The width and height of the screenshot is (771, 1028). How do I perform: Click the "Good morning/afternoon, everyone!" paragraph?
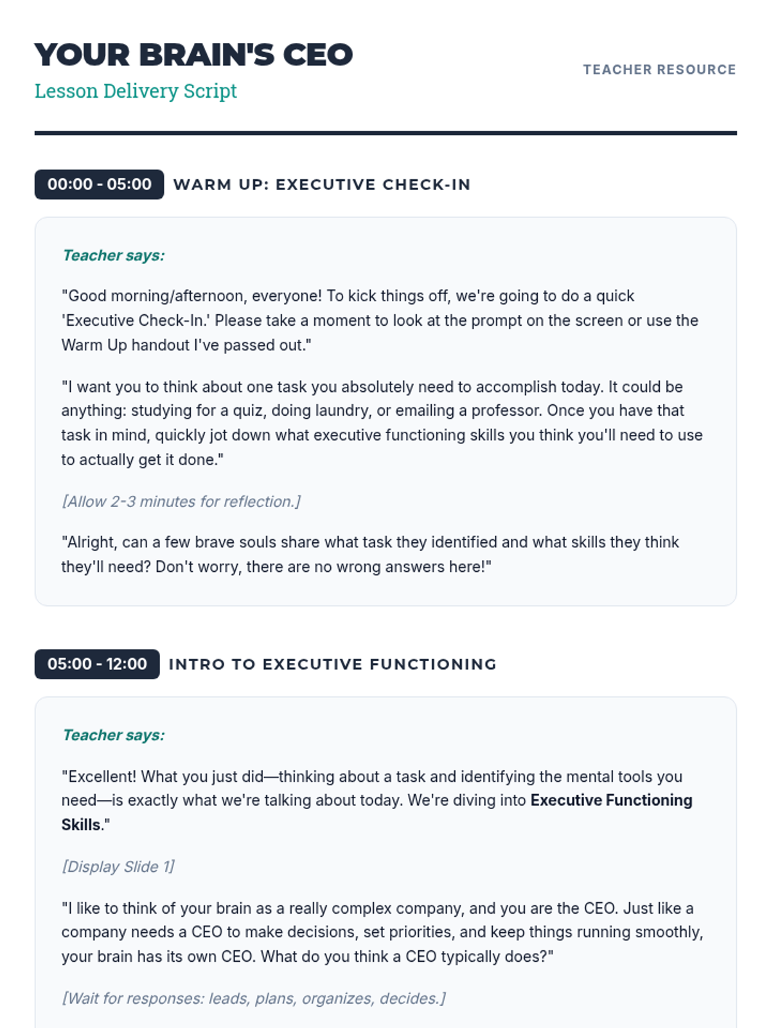(x=379, y=321)
